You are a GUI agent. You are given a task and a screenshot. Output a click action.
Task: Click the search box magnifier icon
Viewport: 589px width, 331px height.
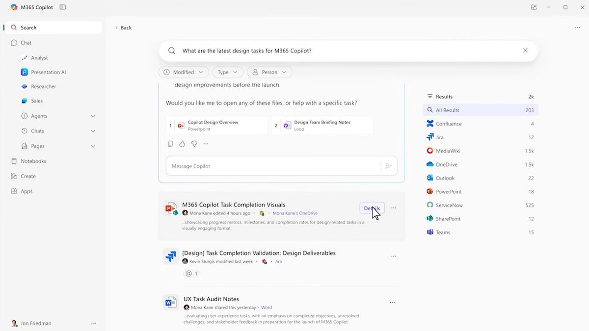[172, 51]
